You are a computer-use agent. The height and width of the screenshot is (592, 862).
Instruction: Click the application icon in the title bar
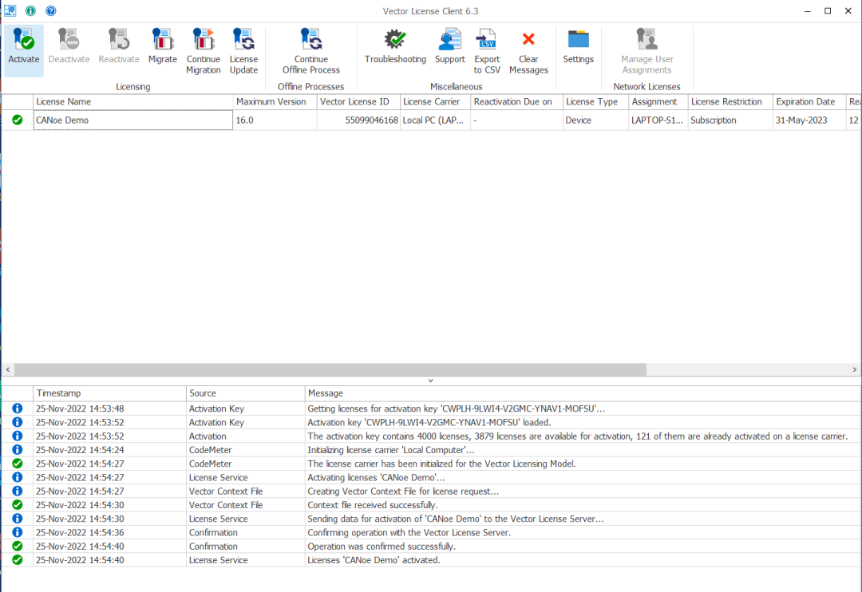pyautogui.click(x=10, y=10)
